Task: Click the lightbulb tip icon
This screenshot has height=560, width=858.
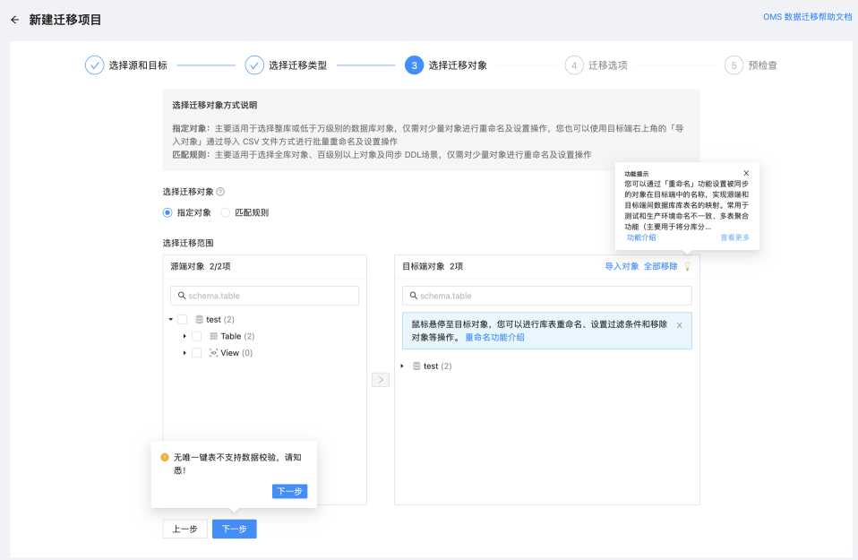Action: [687, 267]
